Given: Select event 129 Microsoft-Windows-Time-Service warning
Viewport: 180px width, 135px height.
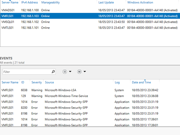Looking at the screenshot, I should (90, 96).
